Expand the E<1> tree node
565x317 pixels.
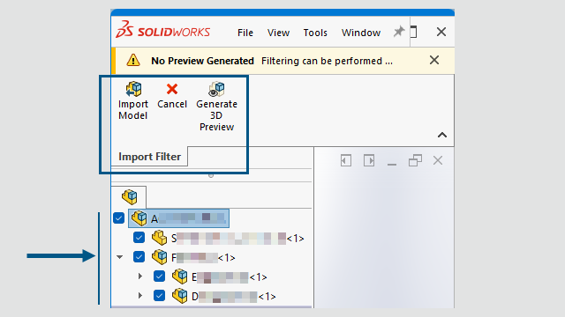[140, 276]
